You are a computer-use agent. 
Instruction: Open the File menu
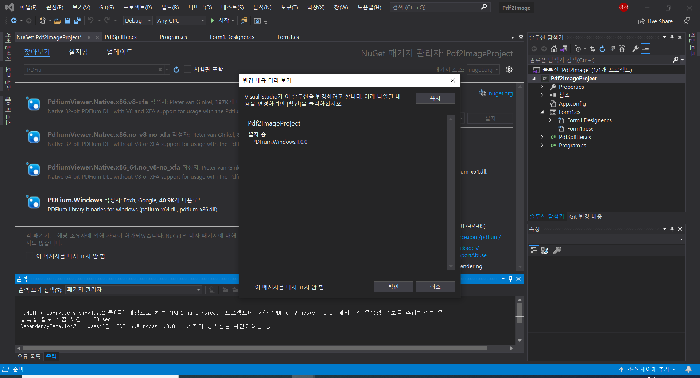tap(28, 7)
